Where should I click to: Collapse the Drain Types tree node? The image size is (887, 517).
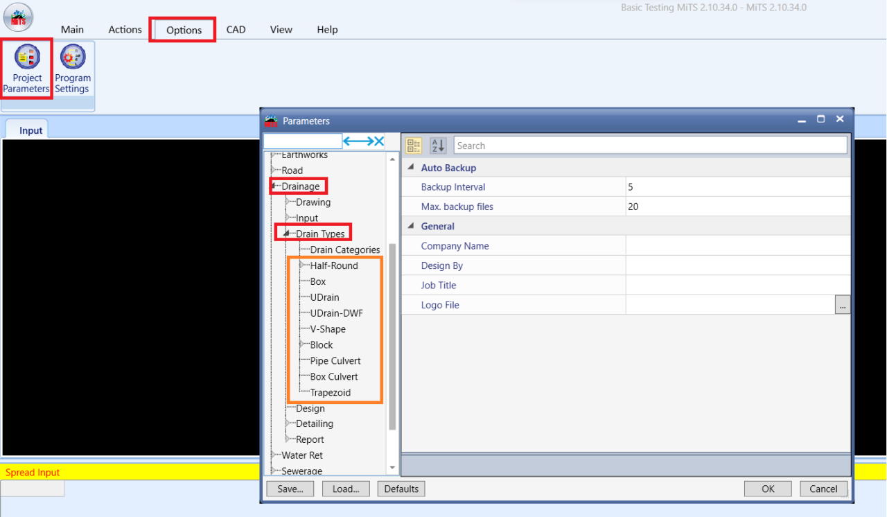(286, 234)
